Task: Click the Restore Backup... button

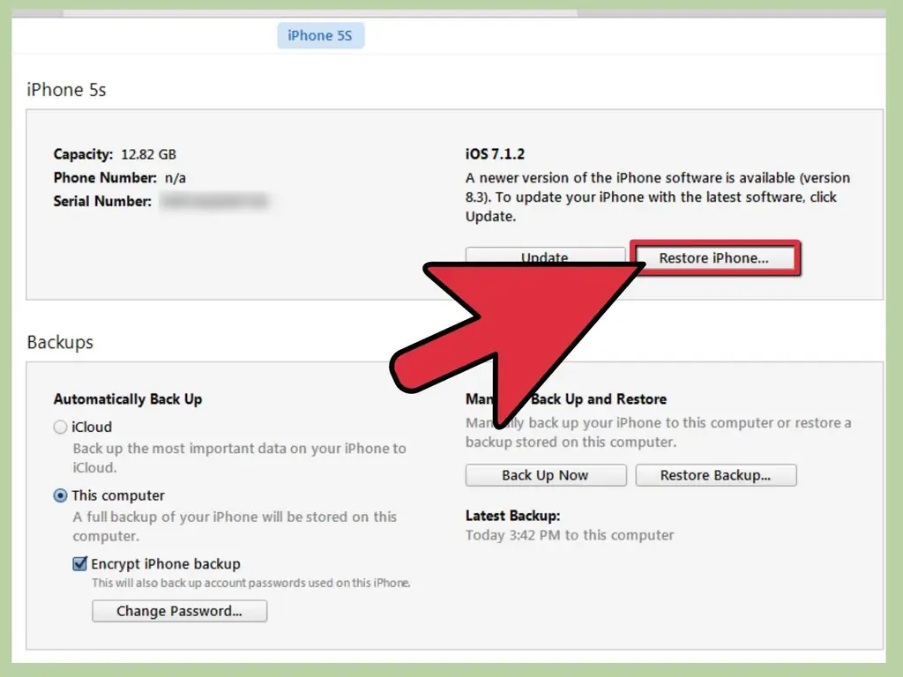Action: (x=716, y=475)
